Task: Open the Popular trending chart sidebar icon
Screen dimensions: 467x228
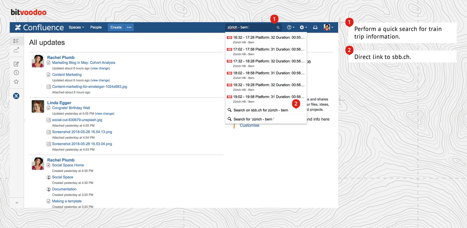Action: 16,50
